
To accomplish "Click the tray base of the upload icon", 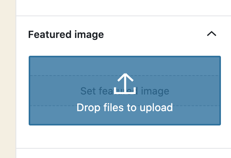I will coord(125,93).
